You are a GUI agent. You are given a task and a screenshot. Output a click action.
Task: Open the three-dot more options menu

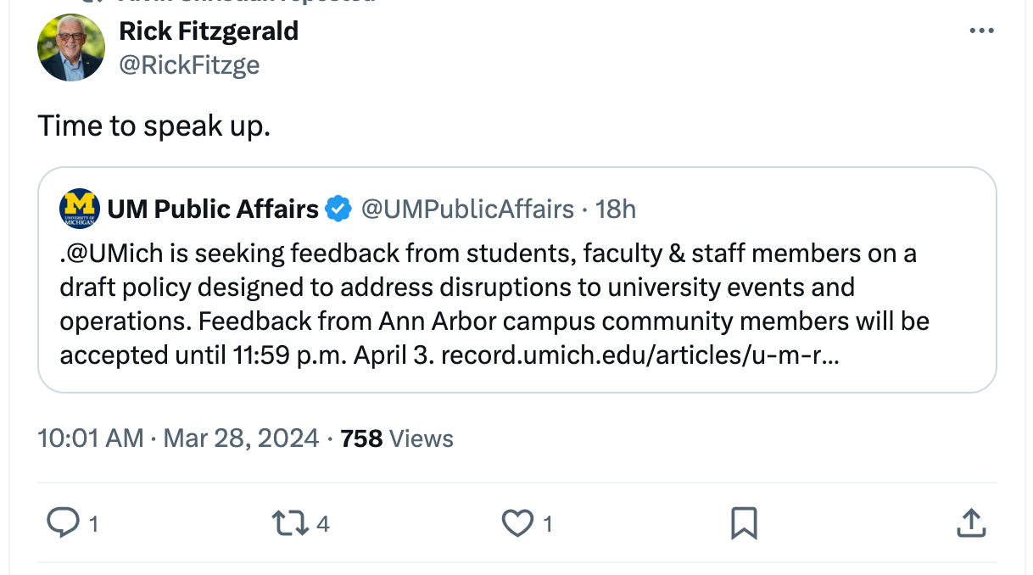pos(981,31)
